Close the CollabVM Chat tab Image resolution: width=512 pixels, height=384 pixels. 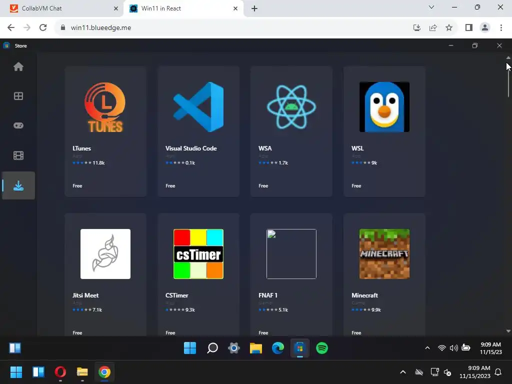tap(116, 8)
